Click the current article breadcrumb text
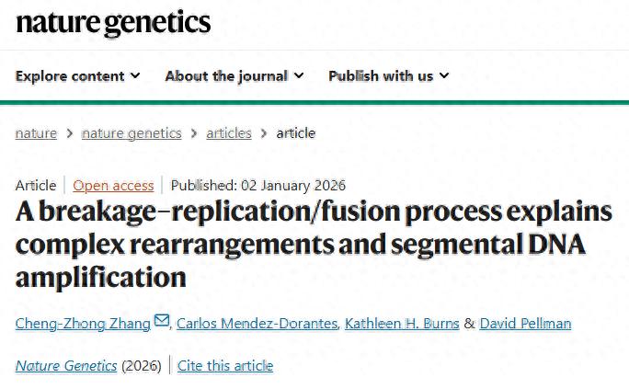The width and height of the screenshot is (629, 389). click(296, 133)
